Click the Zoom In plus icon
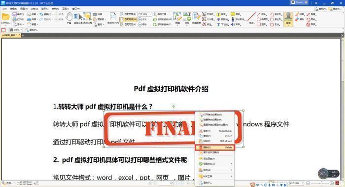Image resolution: width=345 pixels, height=187 pixels. 140,19
